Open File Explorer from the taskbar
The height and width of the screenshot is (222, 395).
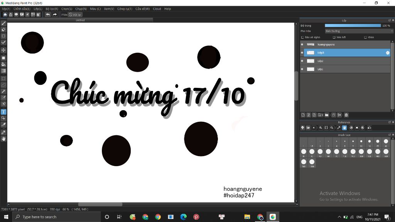pyautogui.click(x=247, y=217)
